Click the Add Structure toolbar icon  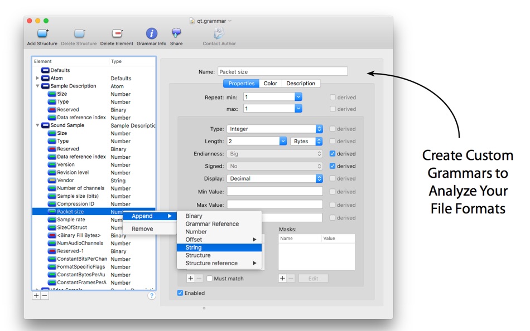click(x=42, y=32)
